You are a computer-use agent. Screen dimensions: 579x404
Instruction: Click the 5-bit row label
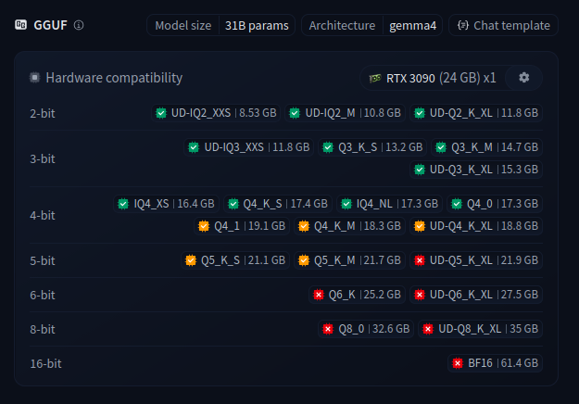point(43,260)
